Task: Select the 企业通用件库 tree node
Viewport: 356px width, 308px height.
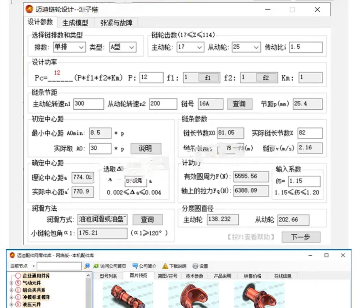Action: pos(36,276)
